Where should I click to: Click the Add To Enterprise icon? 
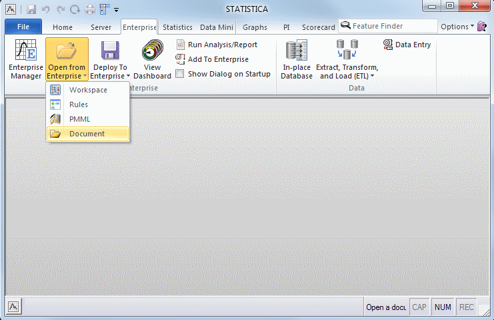click(x=180, y=59)
